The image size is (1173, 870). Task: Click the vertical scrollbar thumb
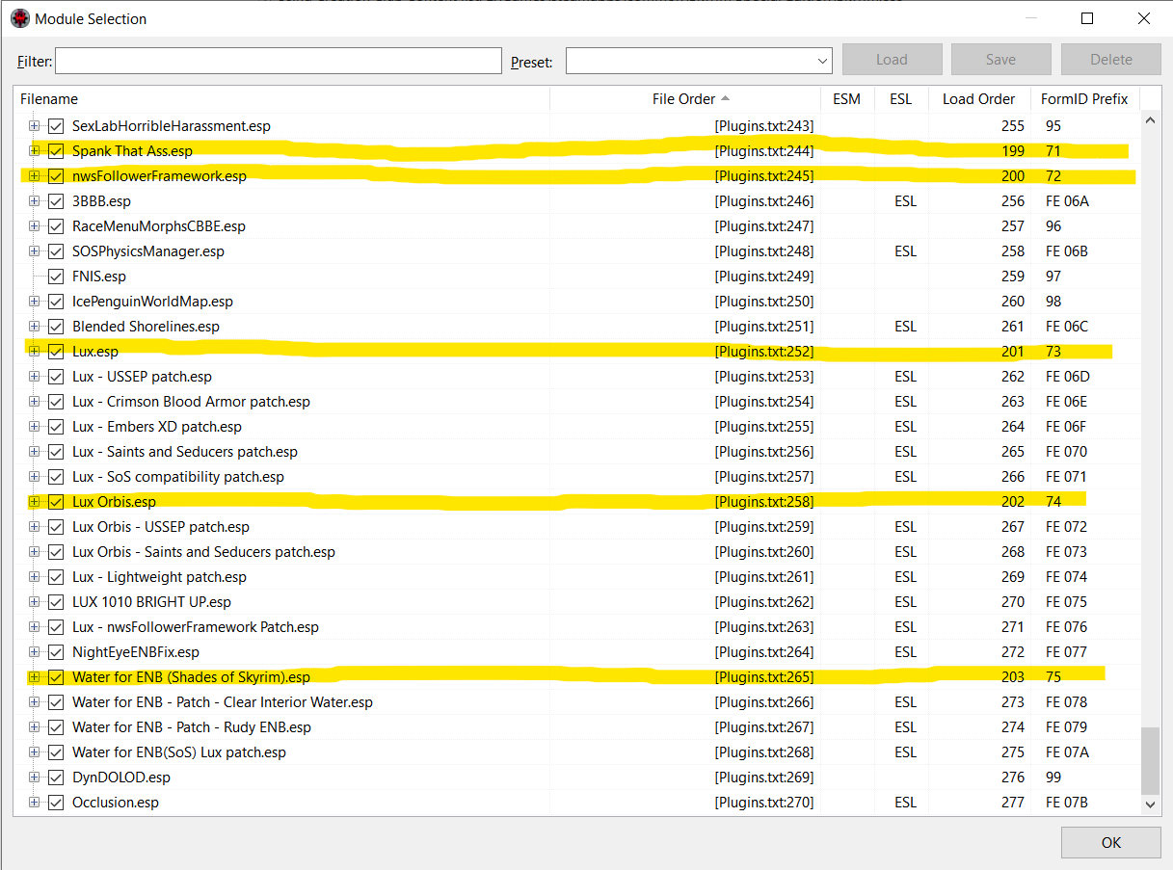click(x=1149, y=759)
